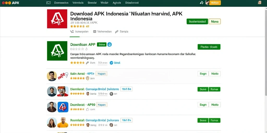Click the Downlloan APP title link
Viewport: 267px width, 133px height.
click(83, 44)
